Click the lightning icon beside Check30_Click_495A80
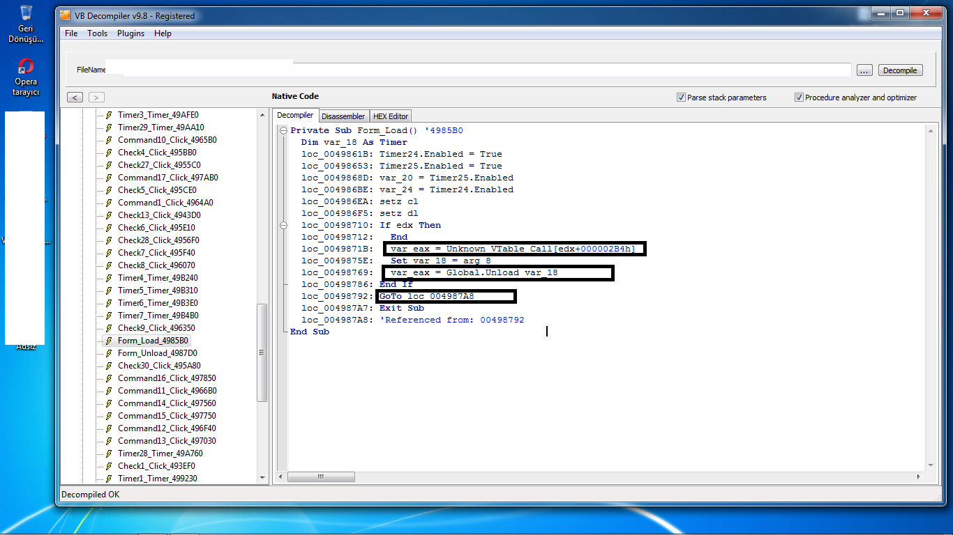 point(109,366)
